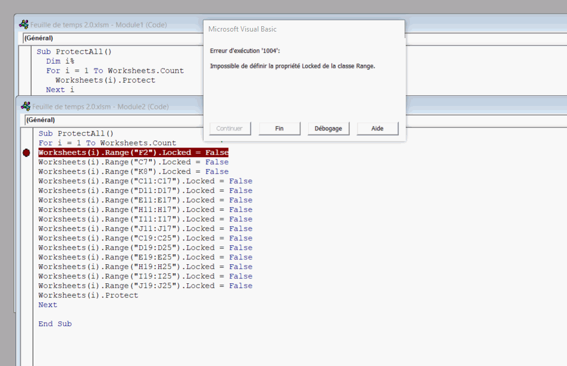Click the End Sub line
This screenshot has width=567, height=366.
[55, 324]
